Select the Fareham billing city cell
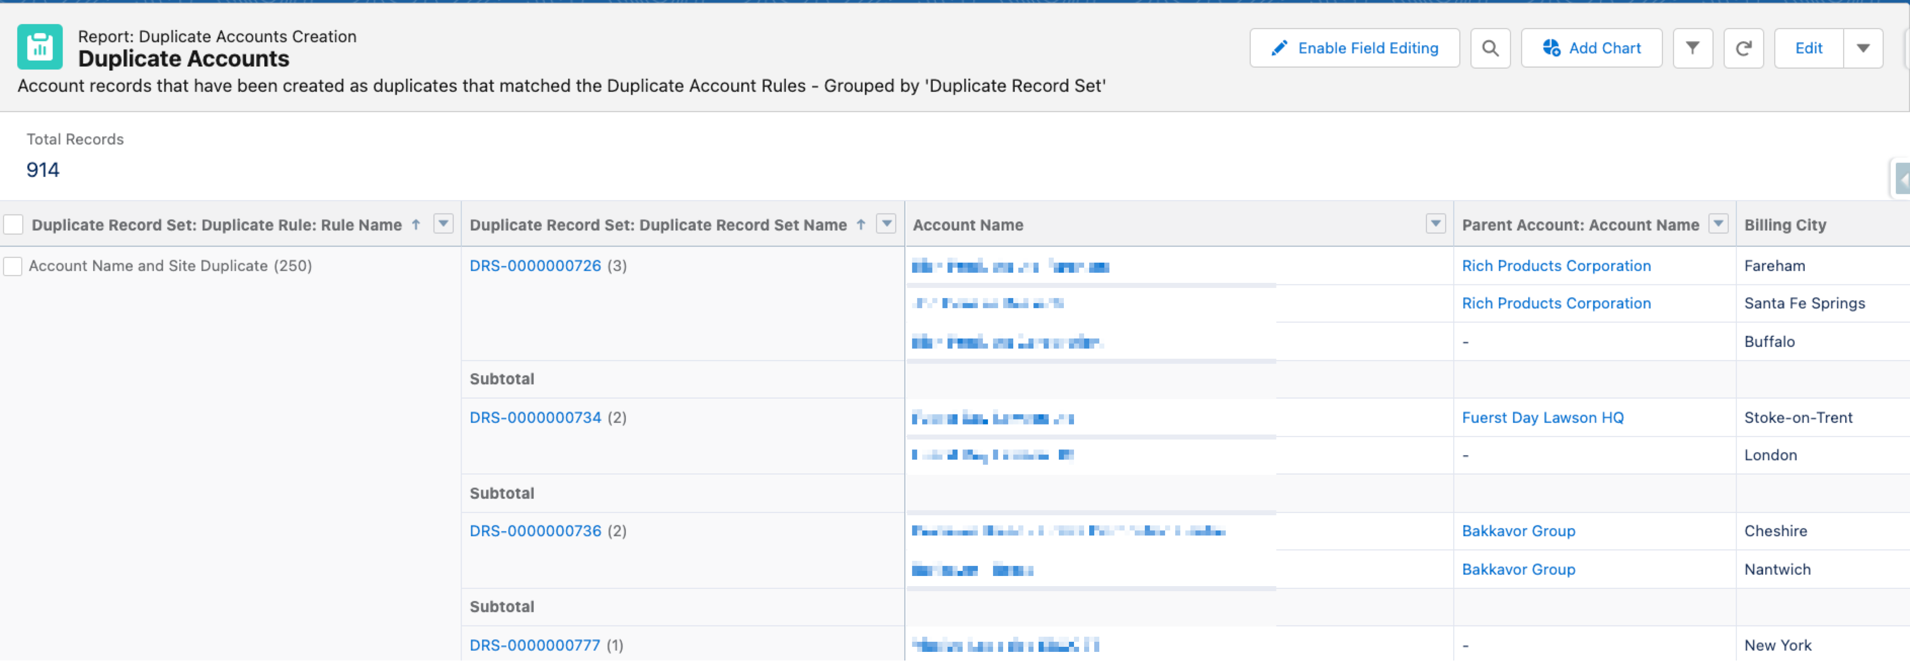1910x662 pixels. point(1822,266)
